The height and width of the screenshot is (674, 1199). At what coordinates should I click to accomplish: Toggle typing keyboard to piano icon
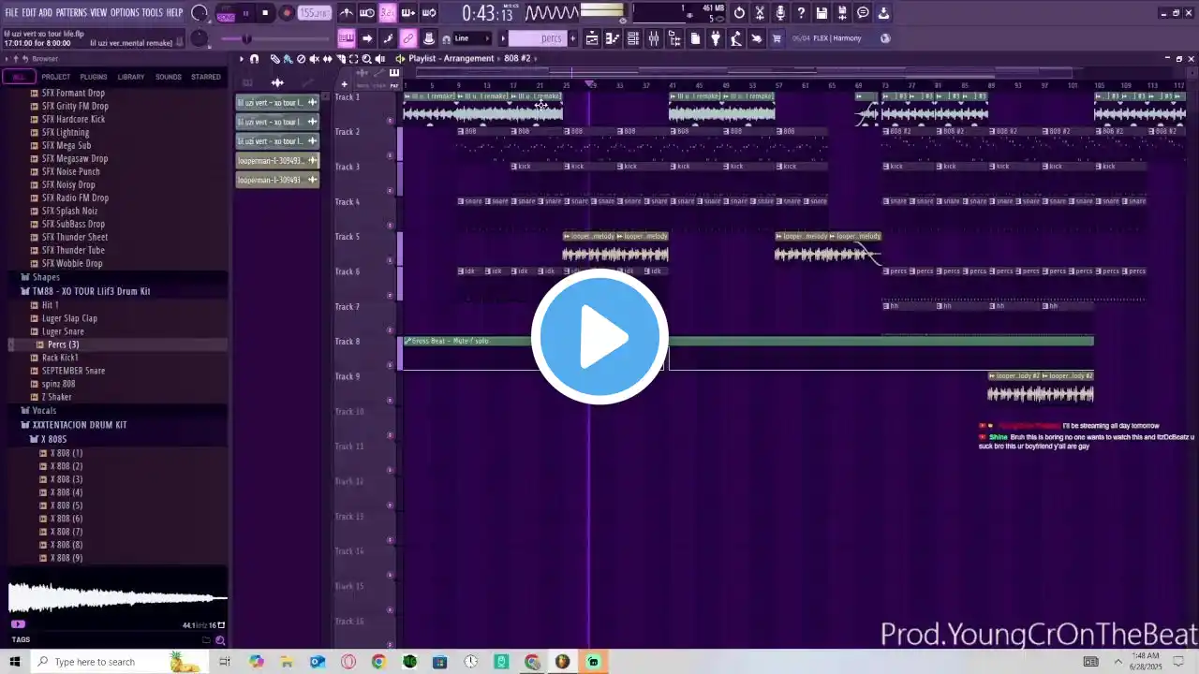pos(347,38)
